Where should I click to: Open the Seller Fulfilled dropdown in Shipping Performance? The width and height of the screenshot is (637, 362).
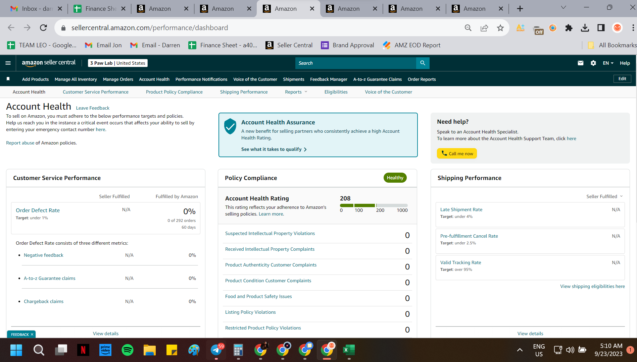(604, 196)
